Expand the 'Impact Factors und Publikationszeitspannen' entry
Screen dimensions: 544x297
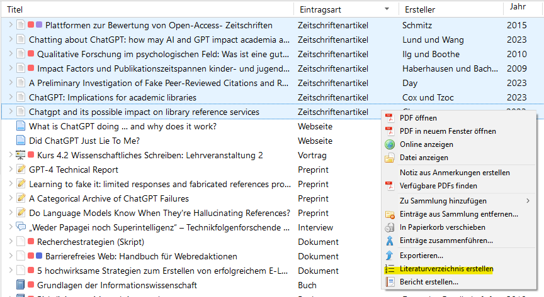11,68
